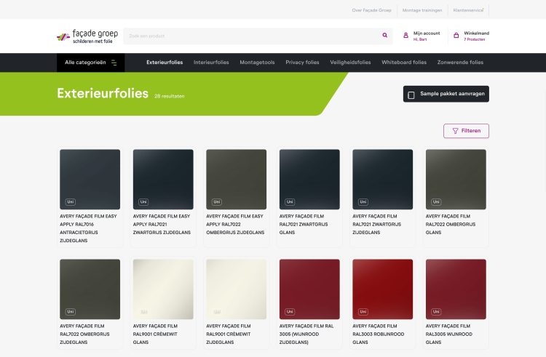
Task: Click title Easy Apply RAL7021 Zwartgrijs Zijdeglans
Action: click(x=162, y=224)
